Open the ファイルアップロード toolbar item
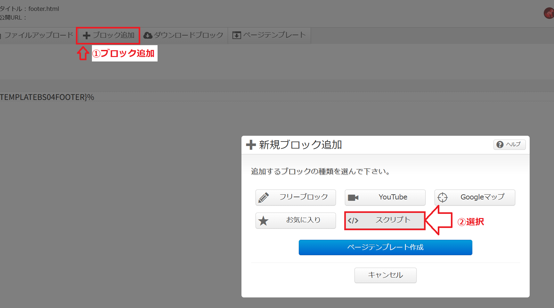Image resolution: width=554 pixels, height=308 pixels. tap(37, 35)
